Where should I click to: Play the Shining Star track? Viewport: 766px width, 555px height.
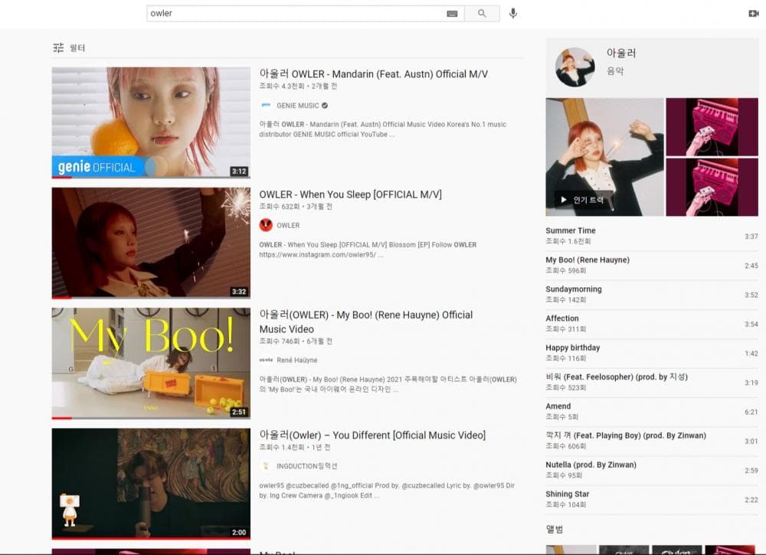click(652, 499)
